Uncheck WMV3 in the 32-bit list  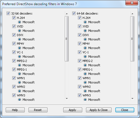pos(14,95)
